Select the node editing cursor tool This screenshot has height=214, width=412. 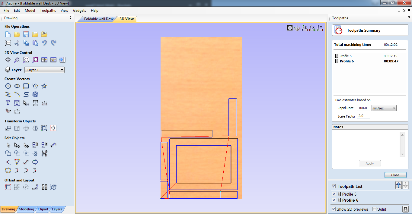tap(17, 145)
